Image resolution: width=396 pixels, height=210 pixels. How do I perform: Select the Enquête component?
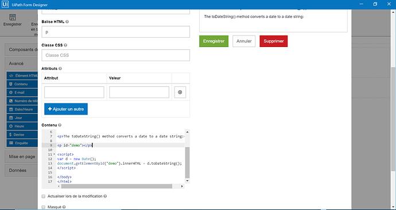click(22, 143)
